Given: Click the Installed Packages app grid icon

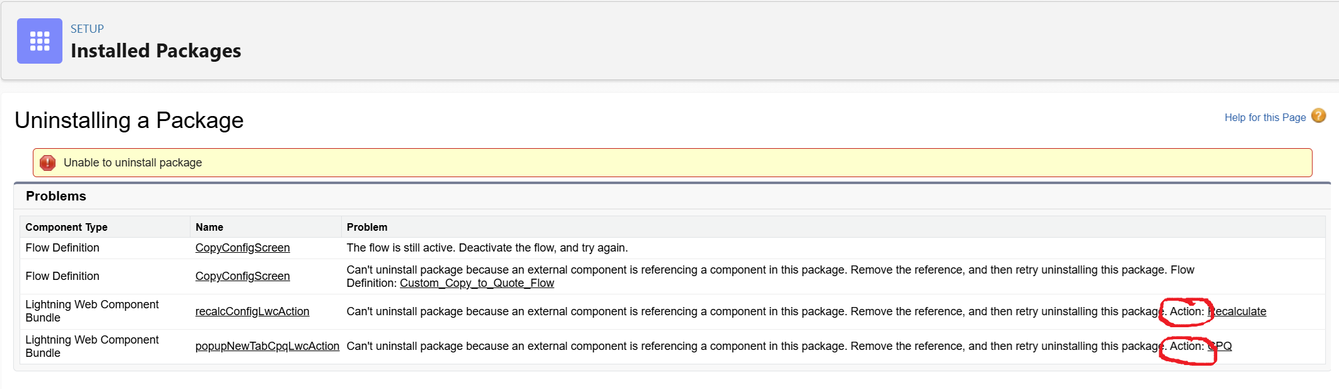Looking at the screenshot, I should 40,41.
